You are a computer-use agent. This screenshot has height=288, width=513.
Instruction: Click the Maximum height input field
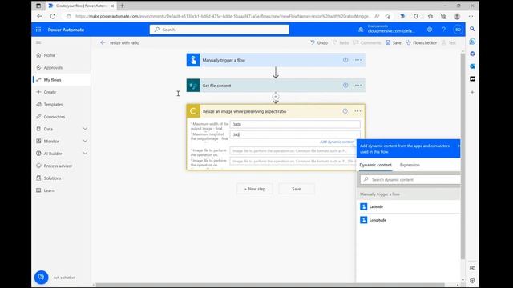pos(295,134)
